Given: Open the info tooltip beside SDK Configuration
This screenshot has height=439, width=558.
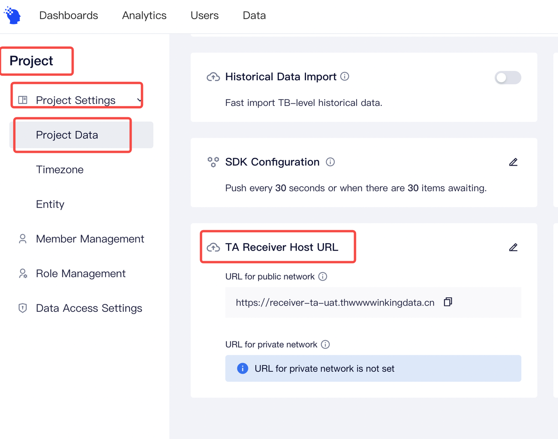Looking at the screenshot, I should tap(330, 162).
